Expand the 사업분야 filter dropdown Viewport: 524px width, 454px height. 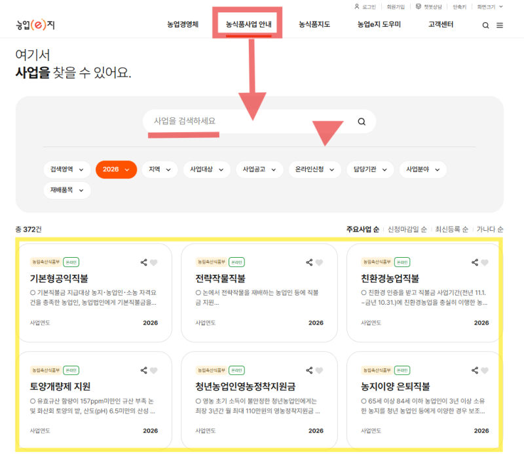tap(422, 169)
